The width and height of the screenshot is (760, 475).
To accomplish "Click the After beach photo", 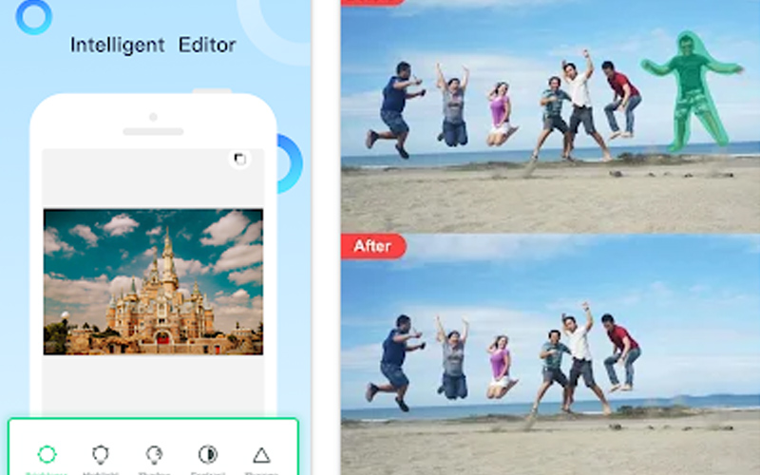I will pos(550,354).
